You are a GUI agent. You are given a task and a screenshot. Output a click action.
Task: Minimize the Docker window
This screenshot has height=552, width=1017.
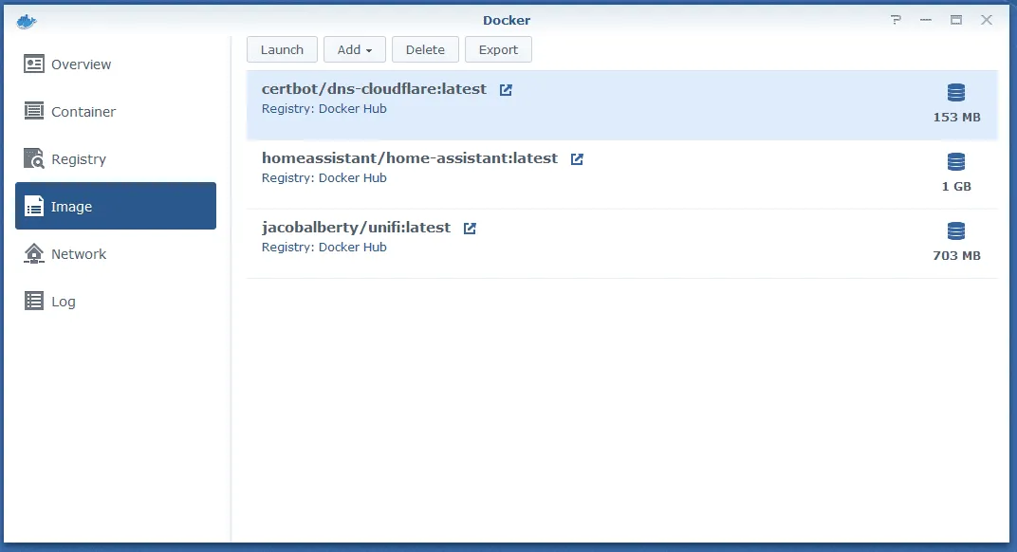coord(926,20)
